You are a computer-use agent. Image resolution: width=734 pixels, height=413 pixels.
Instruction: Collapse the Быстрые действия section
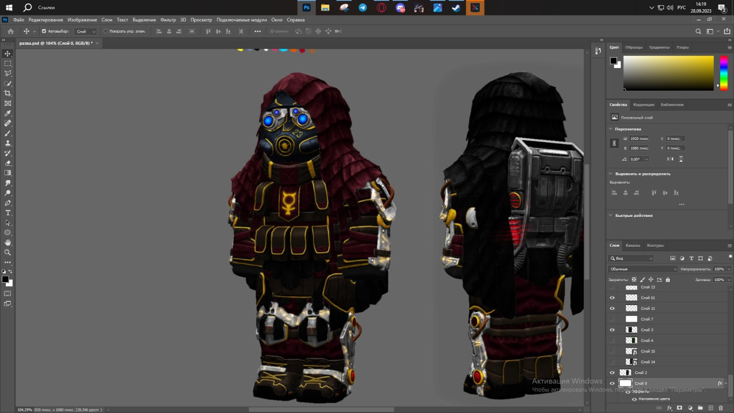[x=611, y=216]
